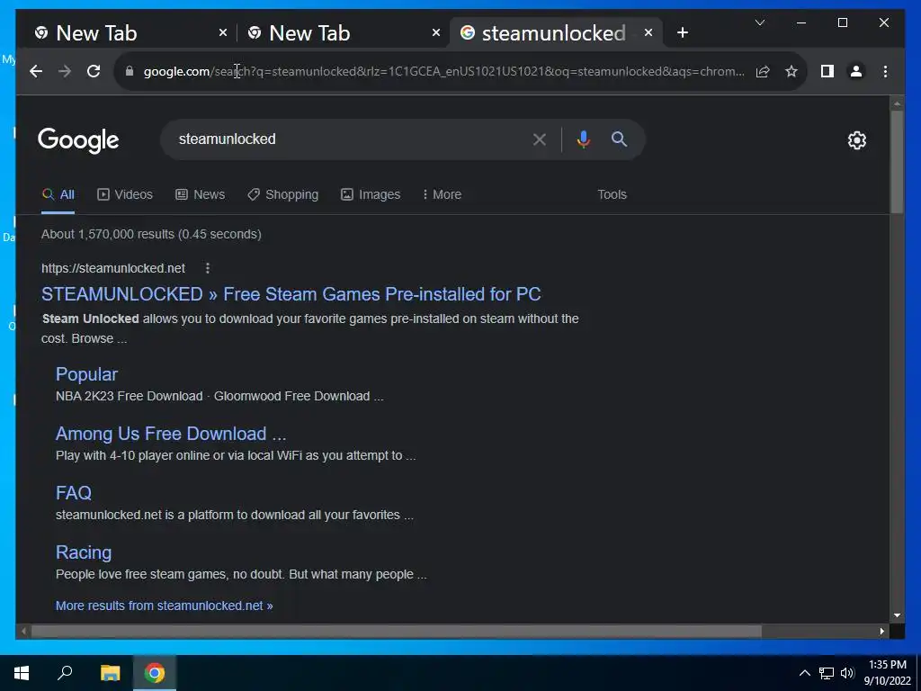This screenshot has height=691, width=921.
Task: Switch to News results
Action: (x=201, y=194)
